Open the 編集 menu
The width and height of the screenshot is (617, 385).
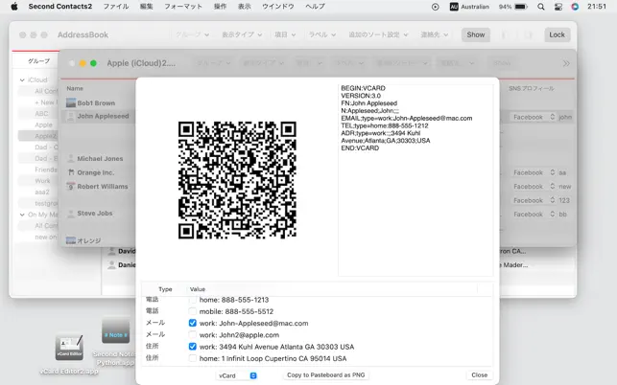pos(147,7)
